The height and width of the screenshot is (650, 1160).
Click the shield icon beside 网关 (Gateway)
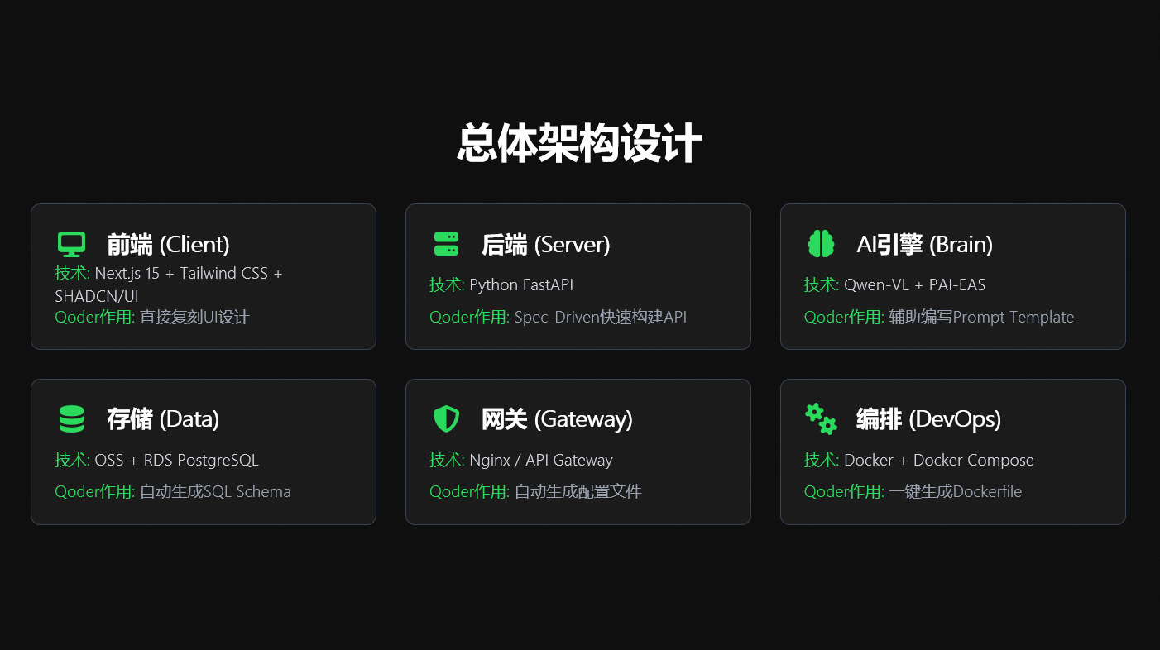(446, 418)
